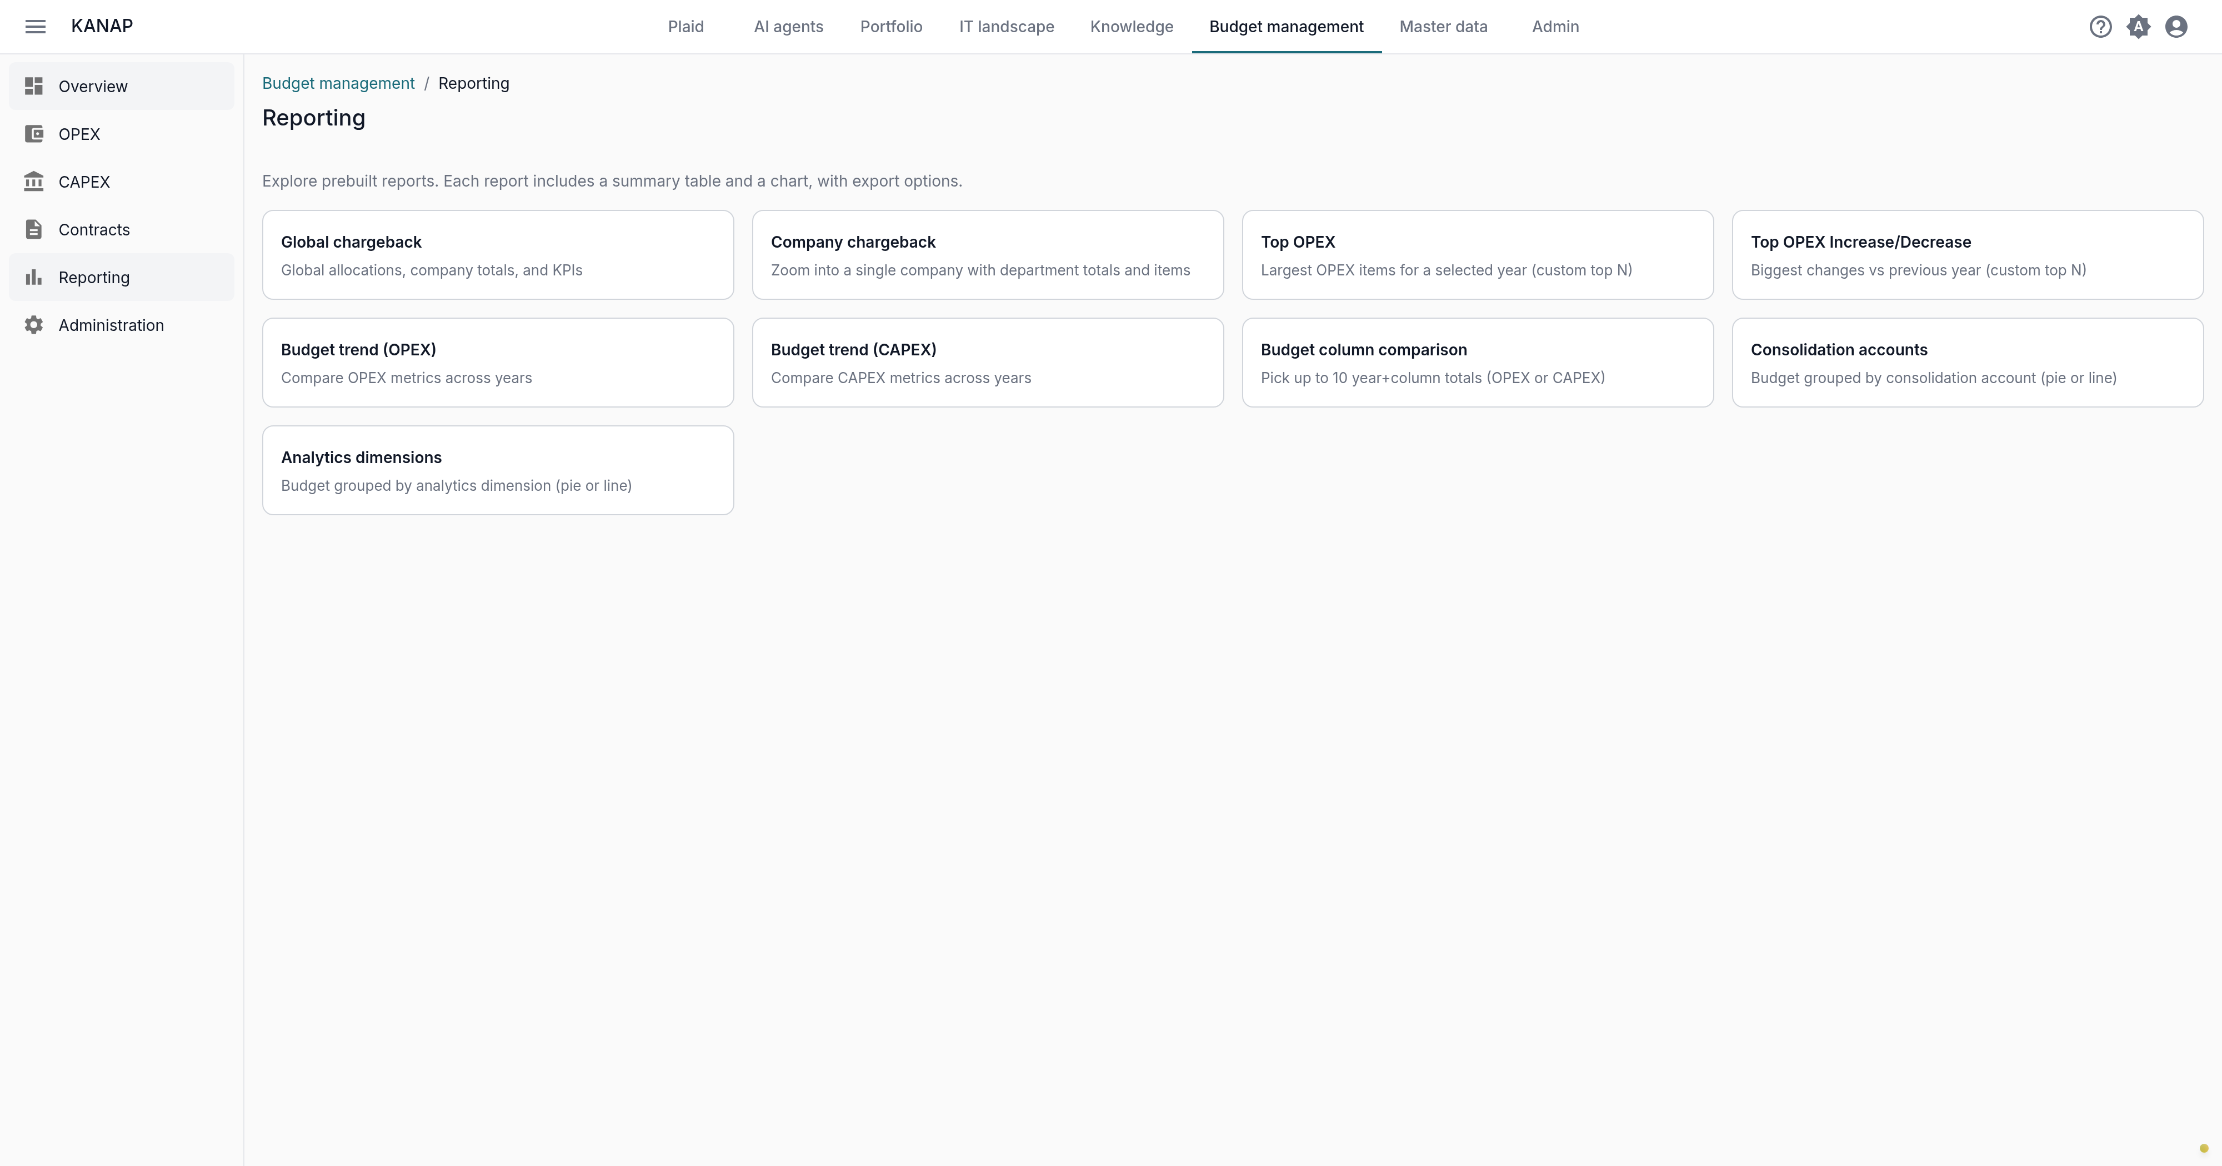Click the "Explore prebuilt reports" description text

(612, 181)
